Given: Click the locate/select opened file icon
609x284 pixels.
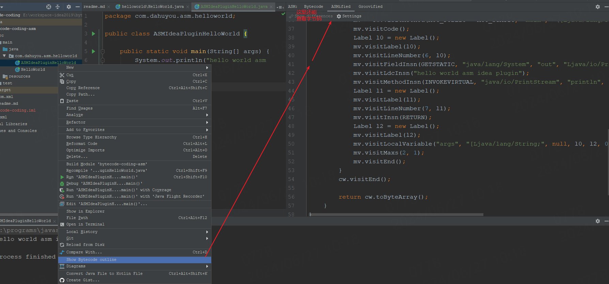Looking at the screenshot, I should pyautogui.click(x=49, y=7).
